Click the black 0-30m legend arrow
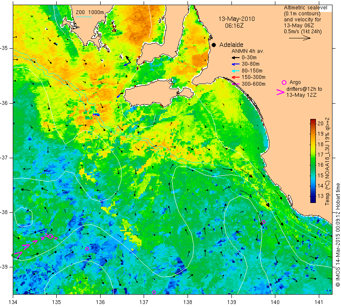This screenshot has height=307, width=341. 236,58
